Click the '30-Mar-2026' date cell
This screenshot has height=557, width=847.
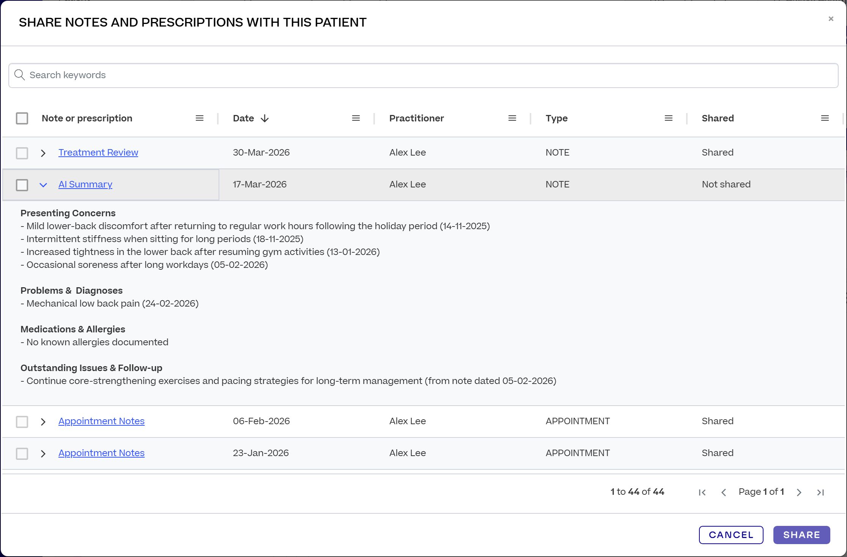point(261,153)
